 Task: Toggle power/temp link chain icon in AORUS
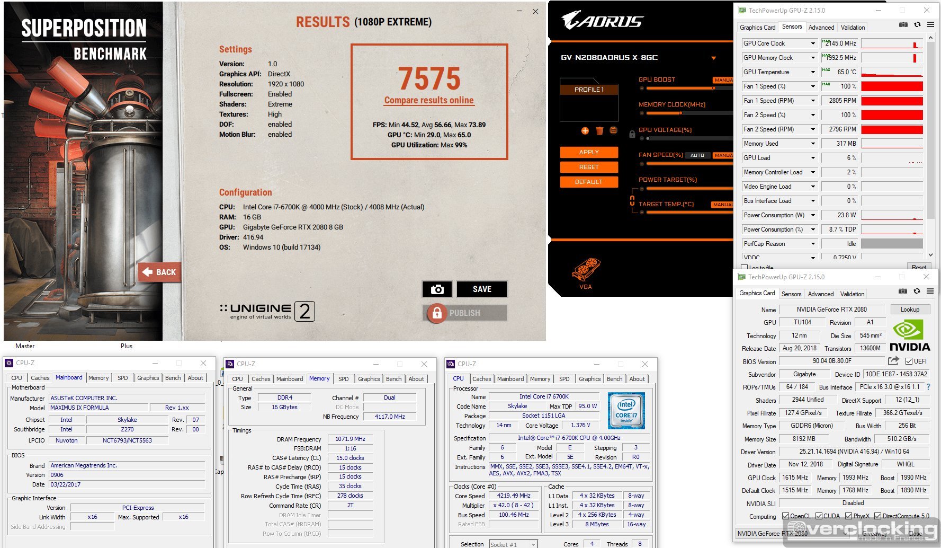point(632,200)
